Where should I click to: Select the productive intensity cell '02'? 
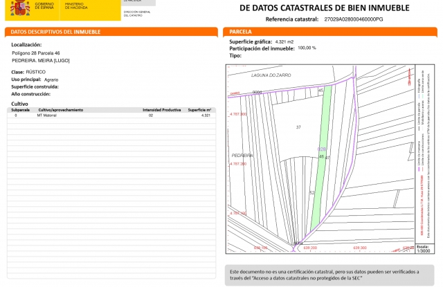[151, 115]
